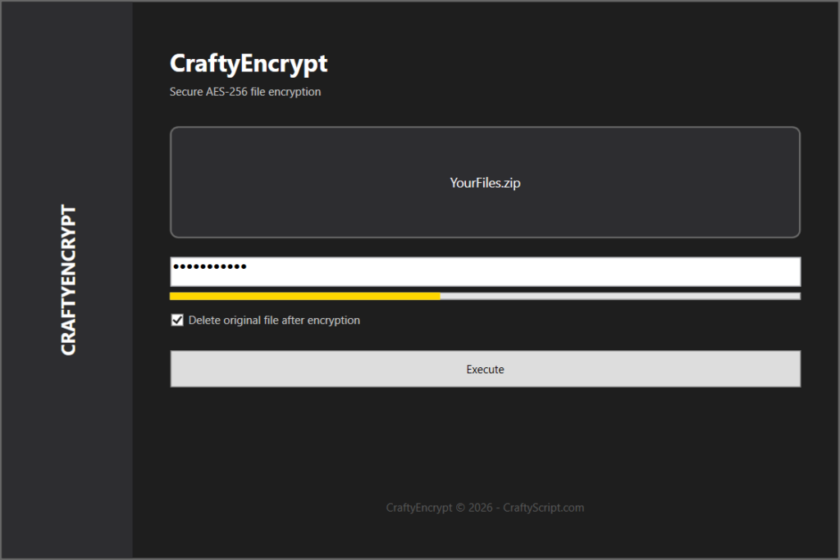Open the CraftyScript.com footer link

[x=543, y=508]
